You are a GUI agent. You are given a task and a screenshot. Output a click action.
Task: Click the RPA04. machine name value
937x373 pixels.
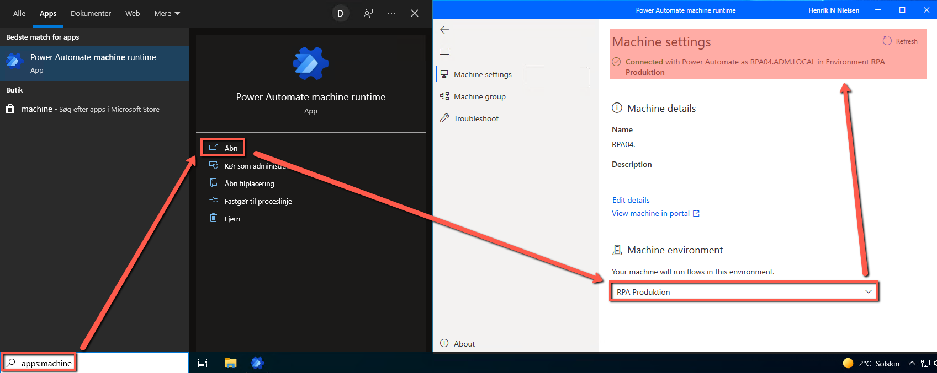[x=623, y=144]
